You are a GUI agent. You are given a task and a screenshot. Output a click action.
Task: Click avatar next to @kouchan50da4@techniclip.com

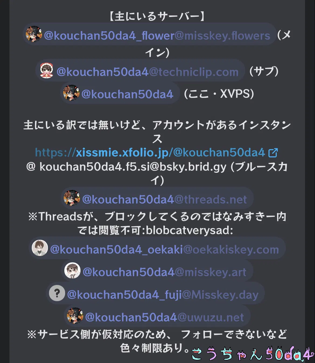(x=47, y=70)
